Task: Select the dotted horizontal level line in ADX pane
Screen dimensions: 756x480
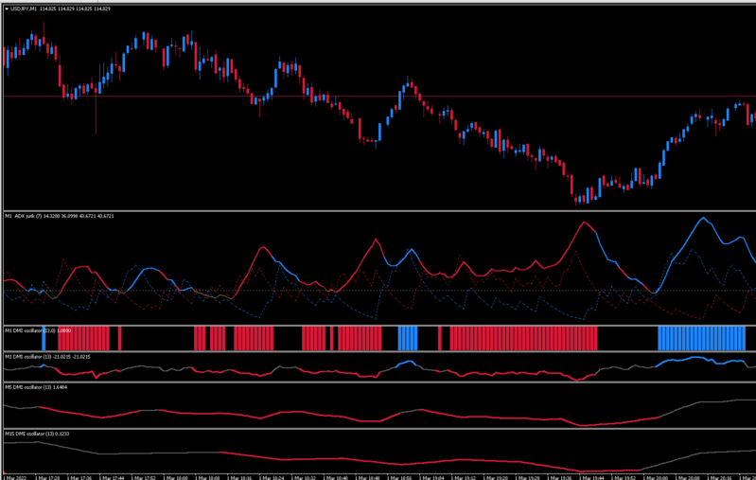Action: point(379,291)
